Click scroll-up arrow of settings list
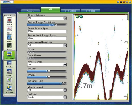The width and height of the screenshot is (132, 105). 73,15
